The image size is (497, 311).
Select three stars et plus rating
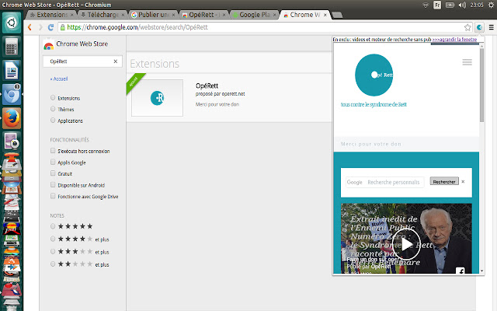click(x=53, y=252)
